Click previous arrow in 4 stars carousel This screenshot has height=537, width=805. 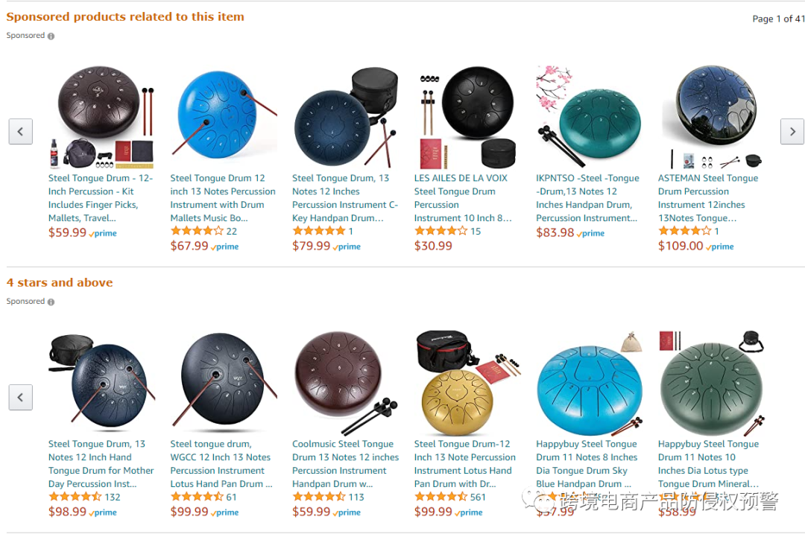point(21,398)
